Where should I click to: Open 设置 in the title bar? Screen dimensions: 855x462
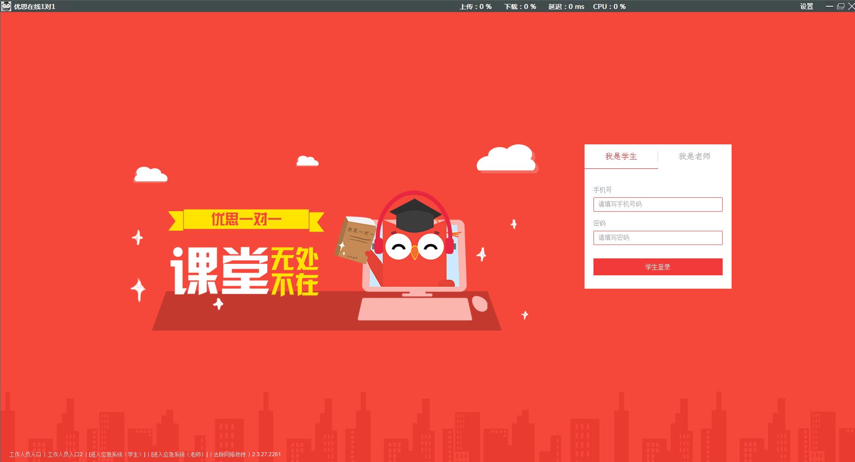(x=806, y=6)
